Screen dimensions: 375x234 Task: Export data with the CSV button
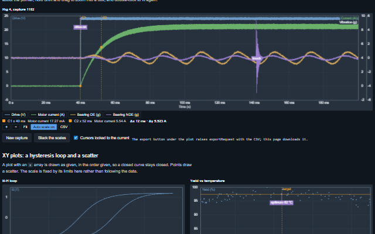[64, 127]
